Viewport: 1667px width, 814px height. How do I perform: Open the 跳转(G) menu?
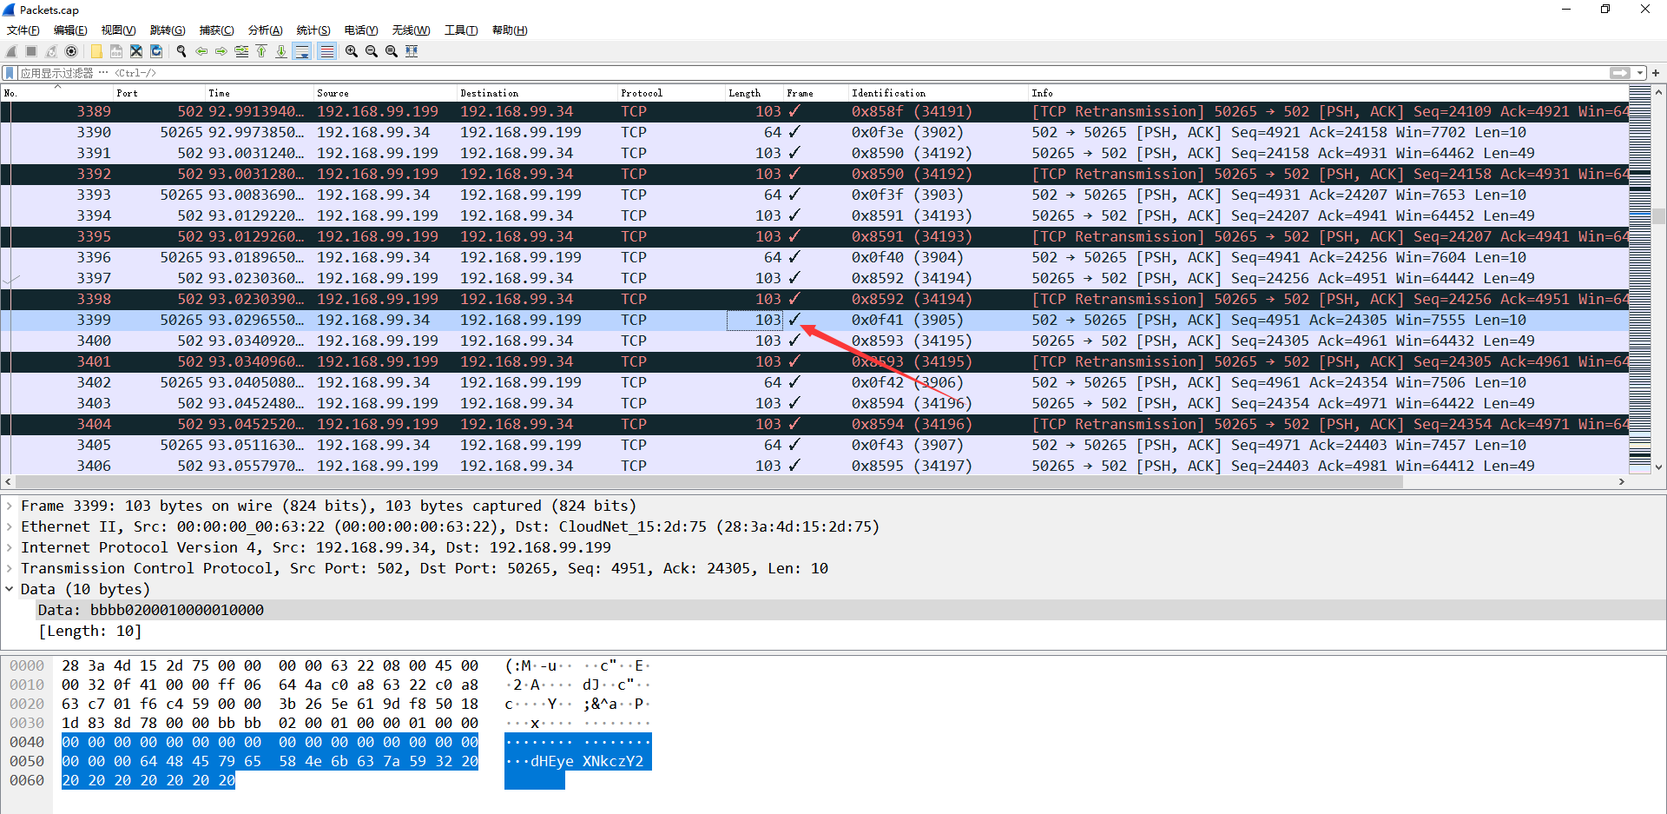click(x=168, y=30)
